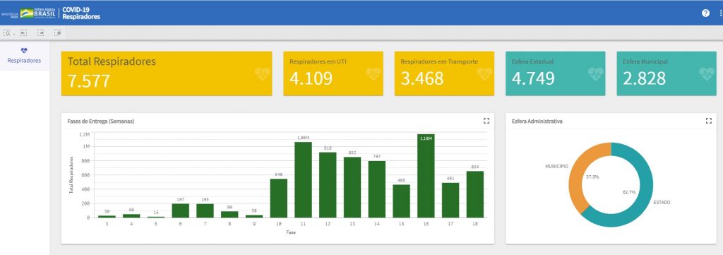Click the Pátria Amada Brasil logo
Screen dimensions: 723x255
(x=38, y=13)
